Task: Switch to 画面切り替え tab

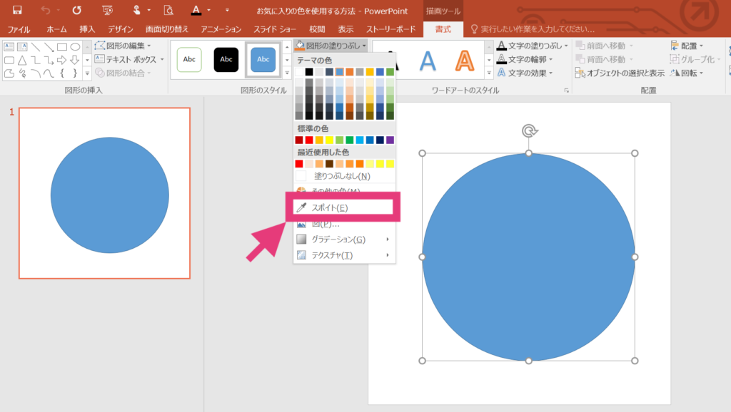Action: (166, 29)
